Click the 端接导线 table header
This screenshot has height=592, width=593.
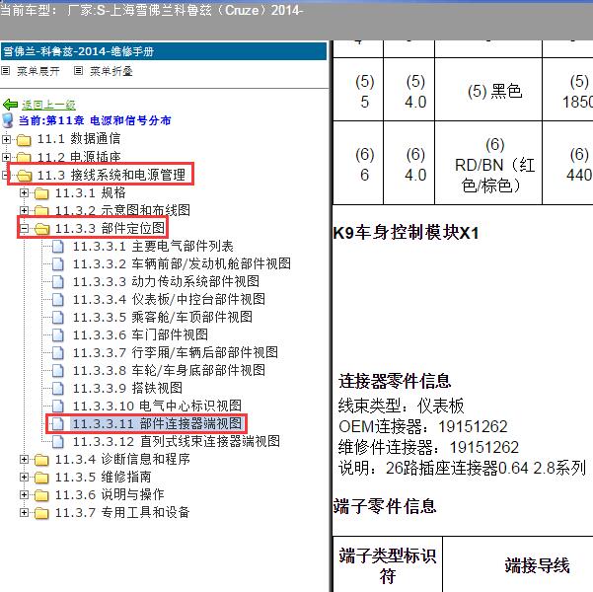537,566
